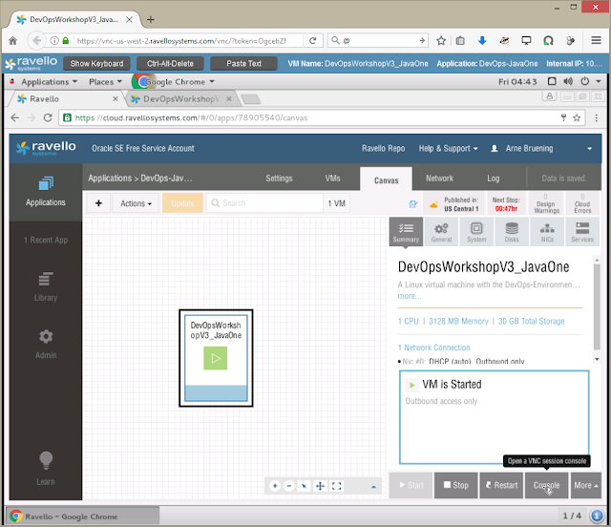The width and height of the screenshot is (611, 527).
Task: Click the Ravello logo in the cloud header
Action: (46, 148)
